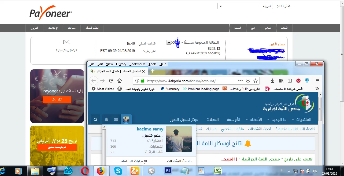
Task: Click the Payoneer logo
Action: click(50, 13)
